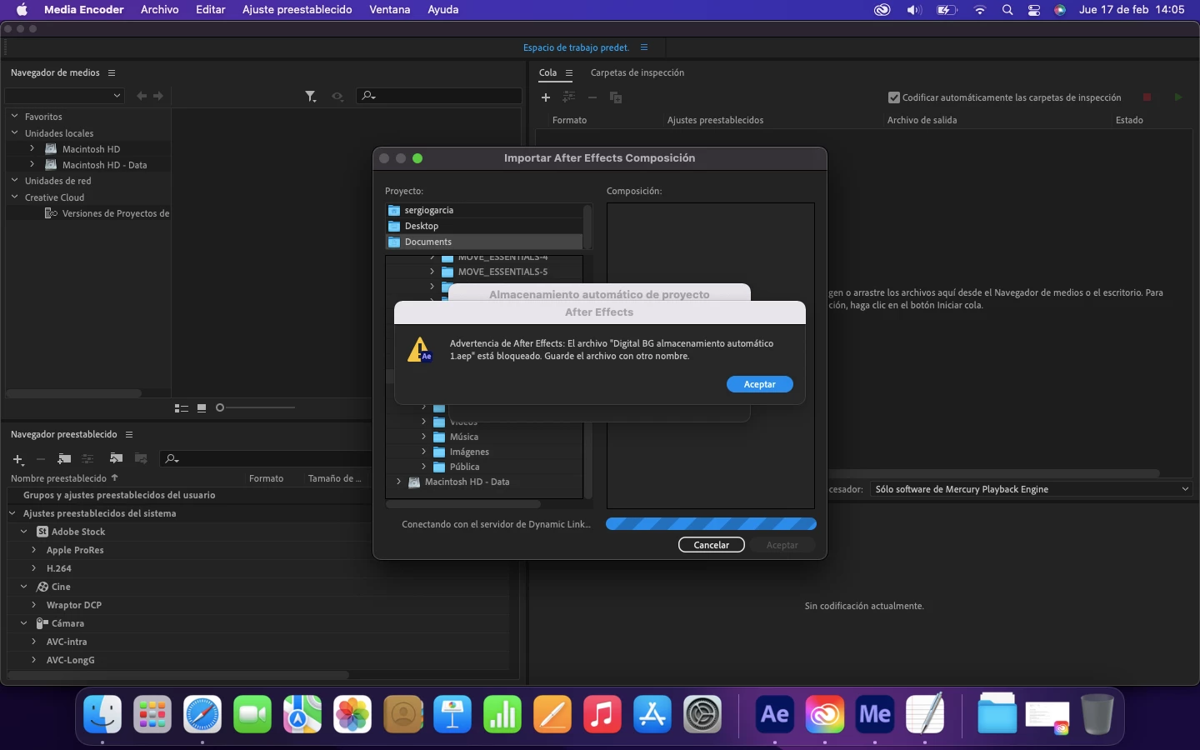Click the green start queue play button

[1178, 97]
